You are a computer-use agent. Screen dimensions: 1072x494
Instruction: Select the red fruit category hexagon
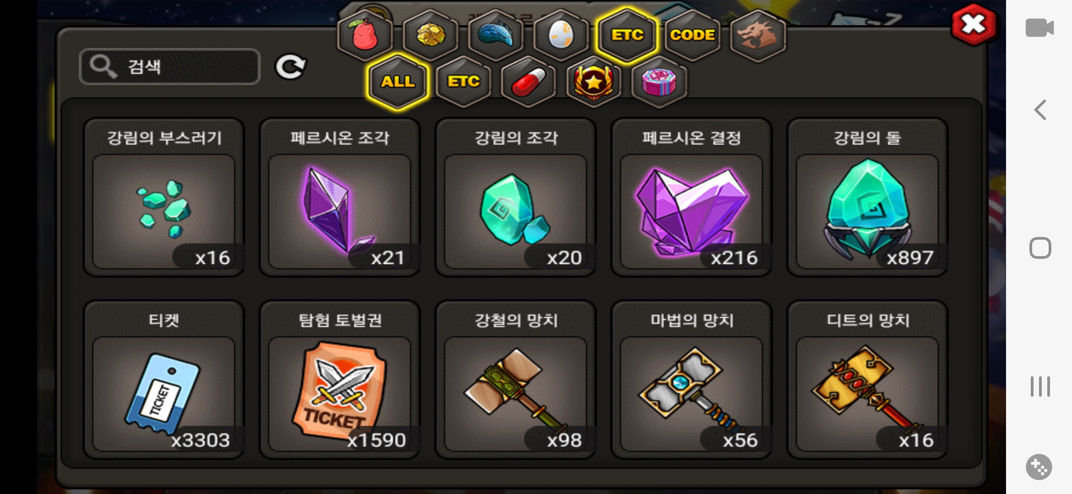(x=365, y=35)
